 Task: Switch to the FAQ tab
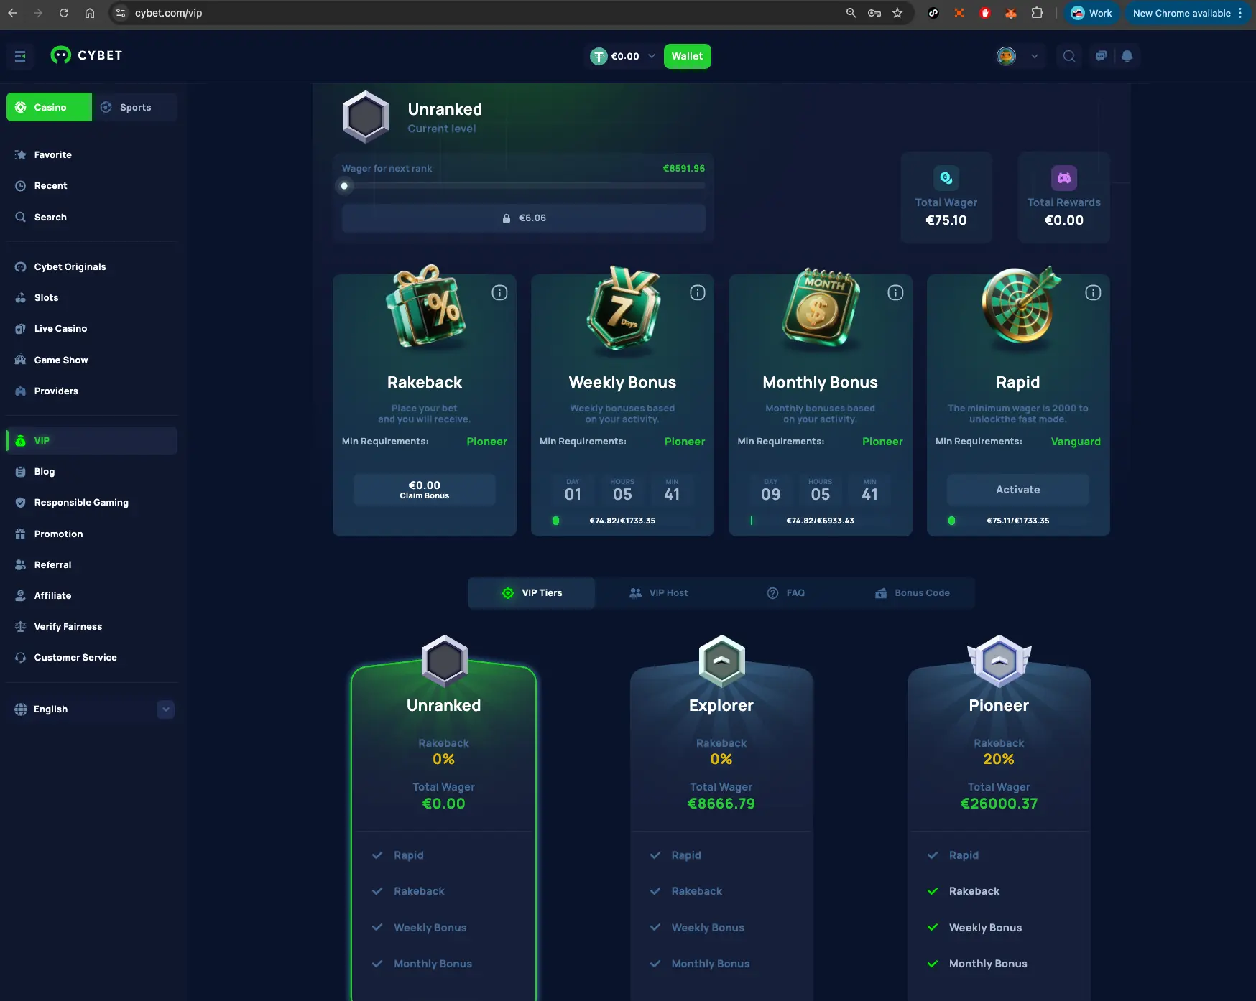(x=785, y=592)
